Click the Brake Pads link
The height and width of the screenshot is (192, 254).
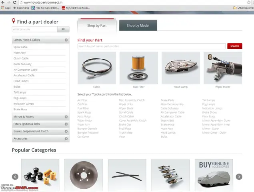click(167, 100)
